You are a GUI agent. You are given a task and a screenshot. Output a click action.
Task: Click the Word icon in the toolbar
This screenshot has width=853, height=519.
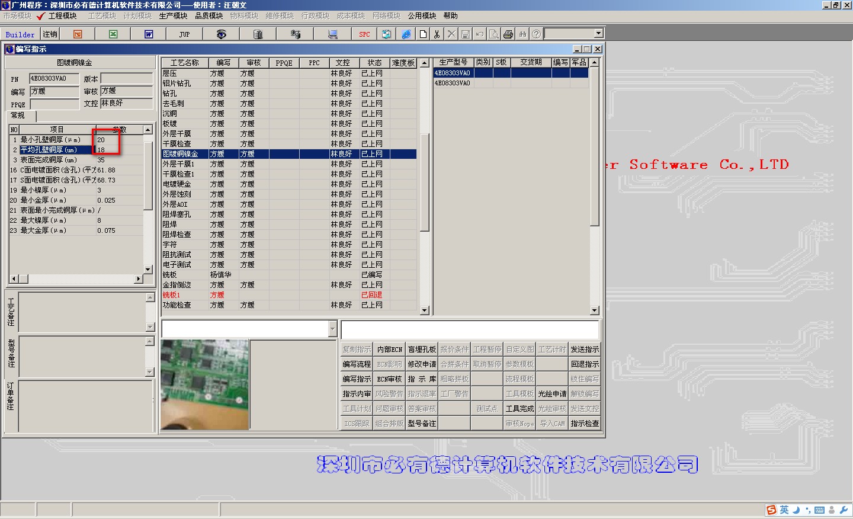[x=149, y=34]
